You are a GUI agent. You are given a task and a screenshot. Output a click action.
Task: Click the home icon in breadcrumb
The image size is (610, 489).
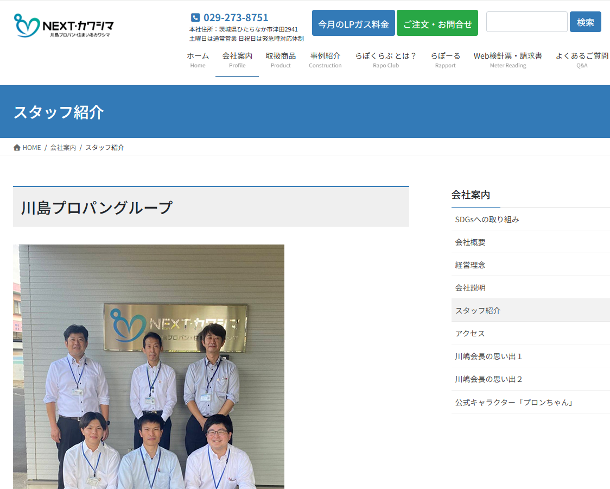[17, 148]
